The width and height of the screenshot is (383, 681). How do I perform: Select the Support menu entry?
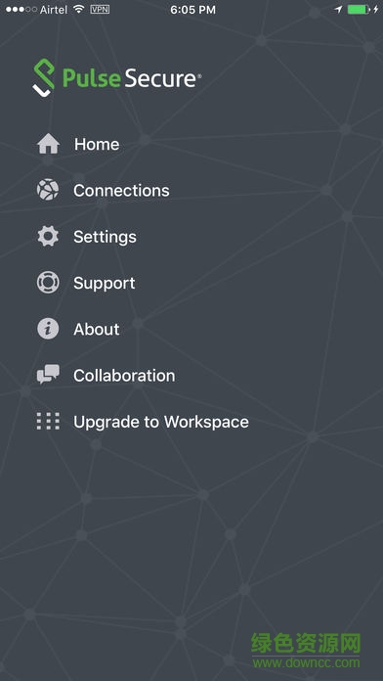pyautogui.click(x=105, y=283)
